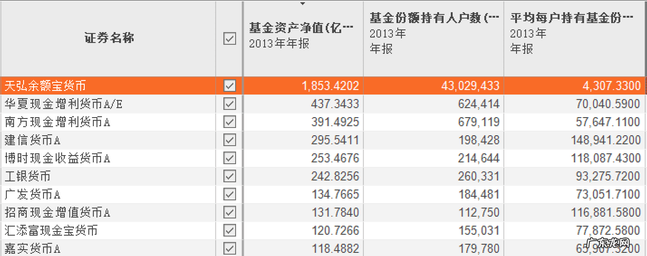Viewport: 647px width, 256px height.
Task: Click net asset value cell 118.4882
Action: coord(303,248)
